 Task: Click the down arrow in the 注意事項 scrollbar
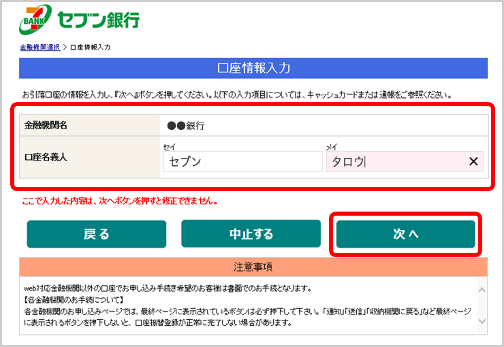482,320
